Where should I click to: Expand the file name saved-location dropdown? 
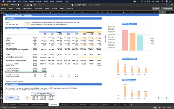(102, 5)
